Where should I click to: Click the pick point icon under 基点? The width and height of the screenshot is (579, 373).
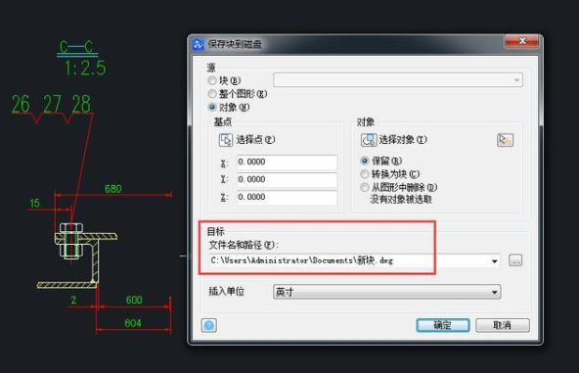(x=226, y=140)
